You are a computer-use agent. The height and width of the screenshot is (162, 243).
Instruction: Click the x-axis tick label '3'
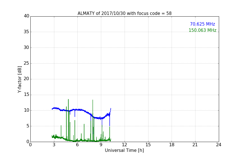(54, 145)
